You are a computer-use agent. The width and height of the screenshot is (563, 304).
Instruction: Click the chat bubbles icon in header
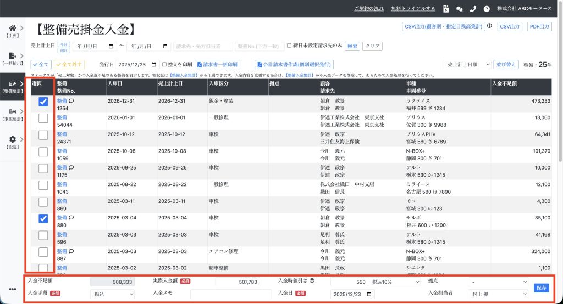(460, 9)
